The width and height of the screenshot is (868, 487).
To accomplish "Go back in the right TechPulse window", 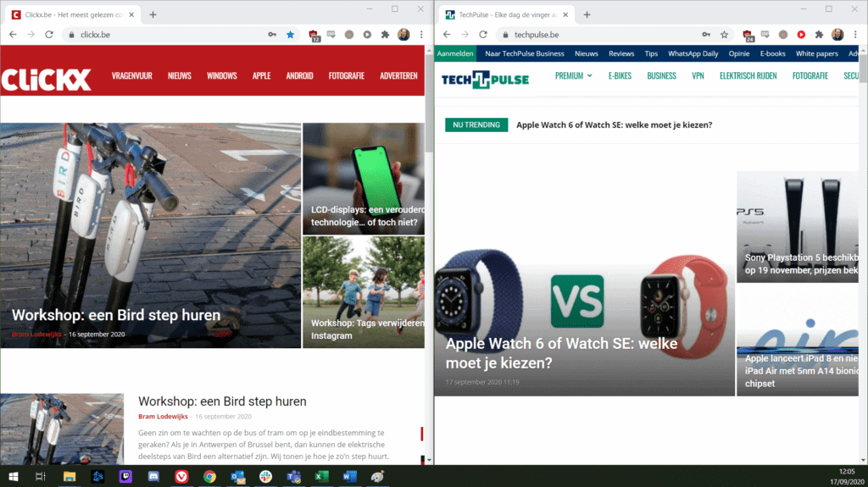I will (x=447, y=35).
